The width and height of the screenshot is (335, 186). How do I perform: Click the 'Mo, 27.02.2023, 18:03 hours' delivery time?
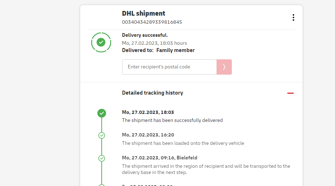click(154, 43)
